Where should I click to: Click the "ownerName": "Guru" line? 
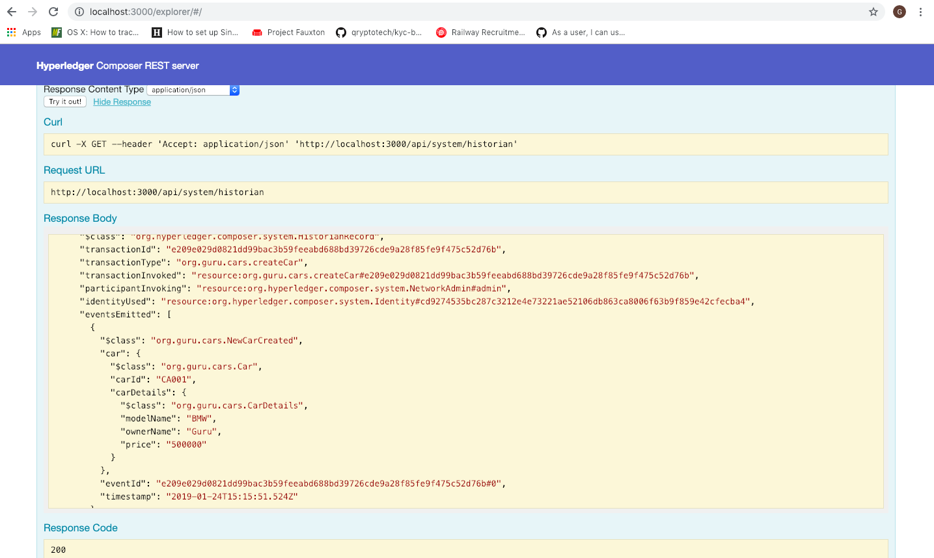[171, 432]
